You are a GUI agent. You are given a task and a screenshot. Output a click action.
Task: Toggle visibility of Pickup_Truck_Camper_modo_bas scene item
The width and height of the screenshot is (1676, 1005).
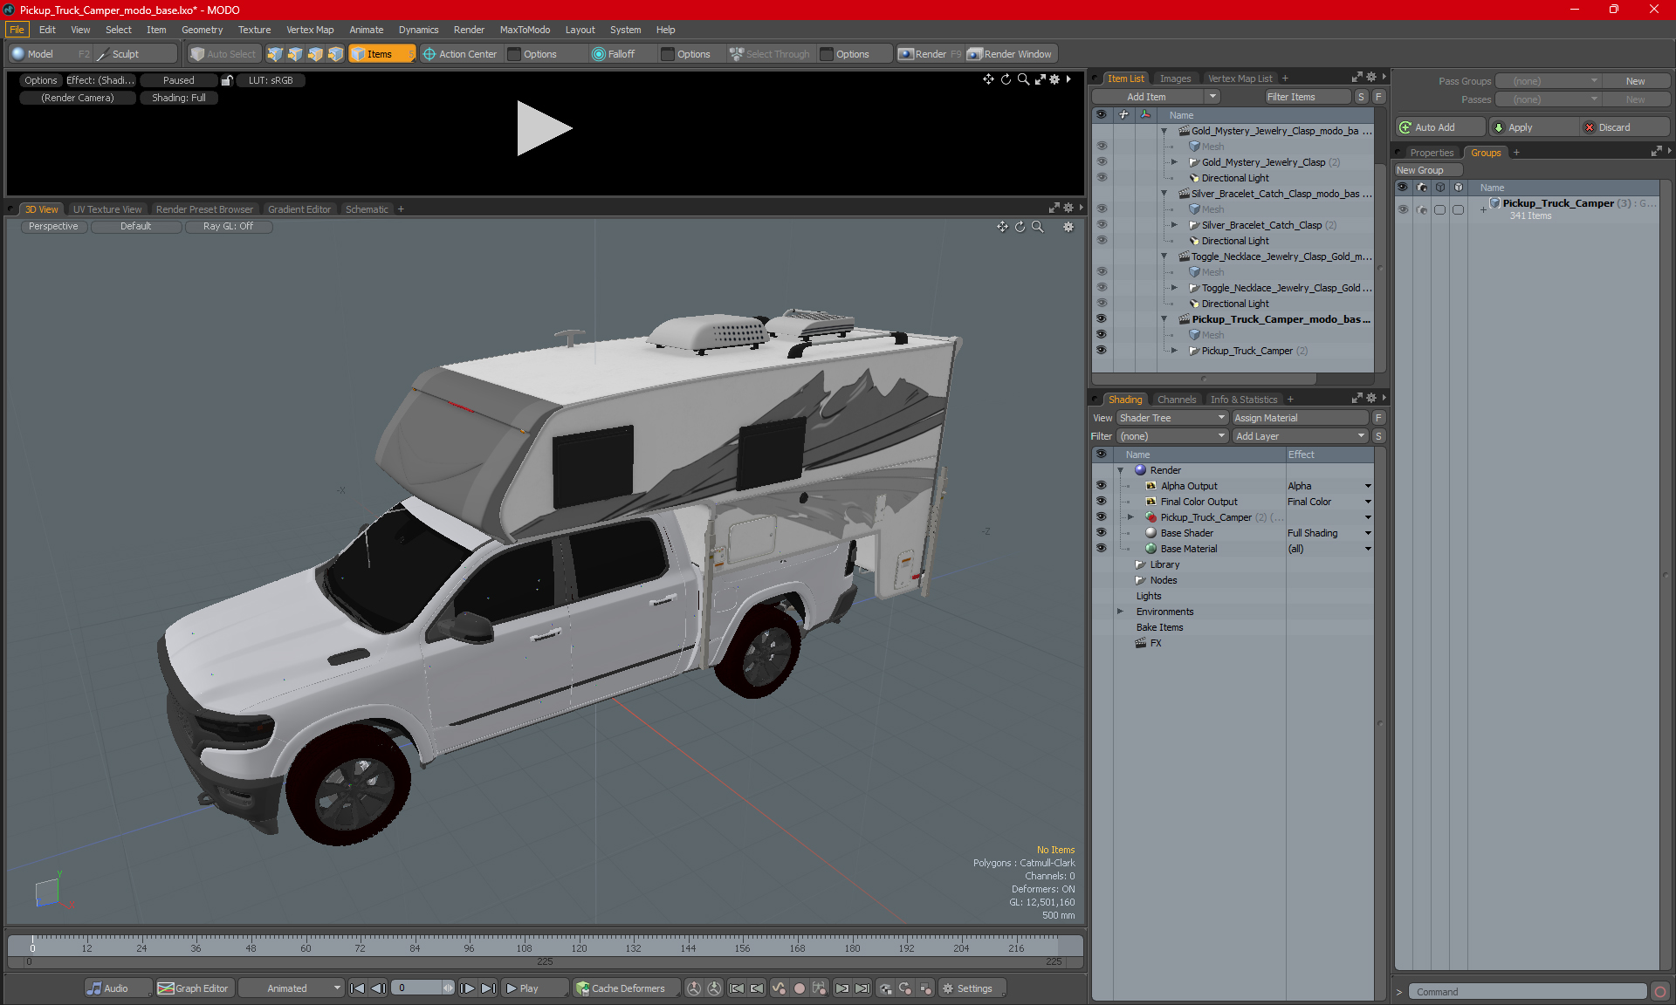(x=1101, y=318)
